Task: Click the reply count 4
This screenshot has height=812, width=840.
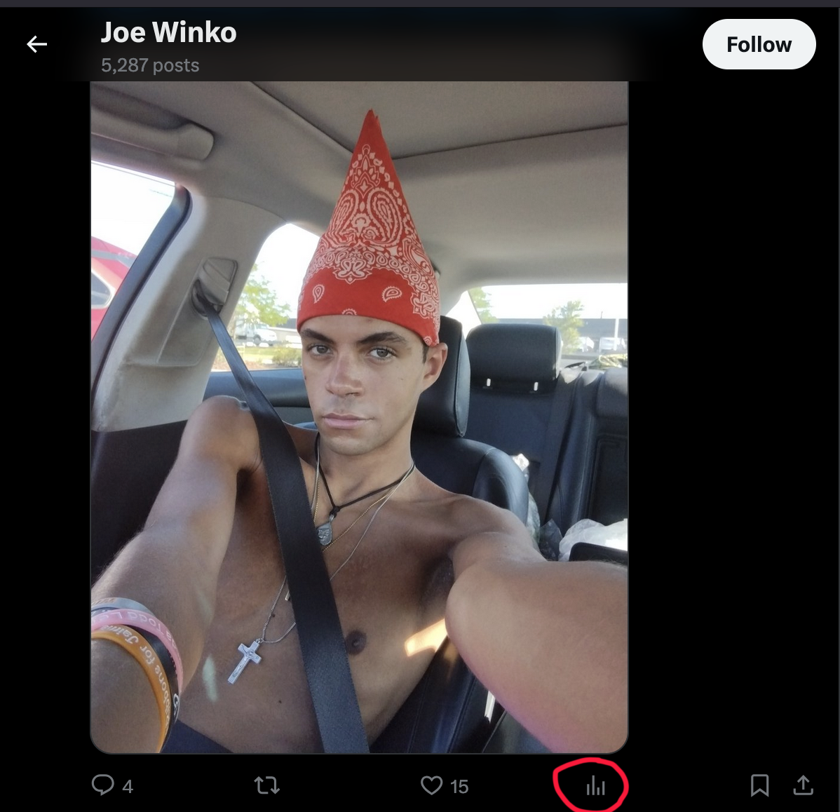Action: tap(128, 786)
